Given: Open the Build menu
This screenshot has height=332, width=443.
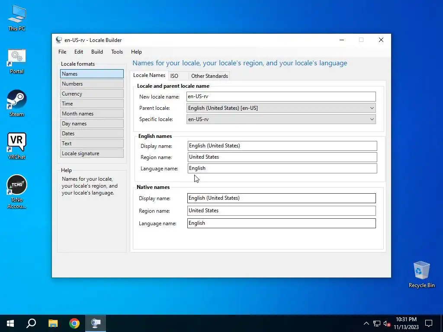Looking at the screenshot, I should point(97,52).
